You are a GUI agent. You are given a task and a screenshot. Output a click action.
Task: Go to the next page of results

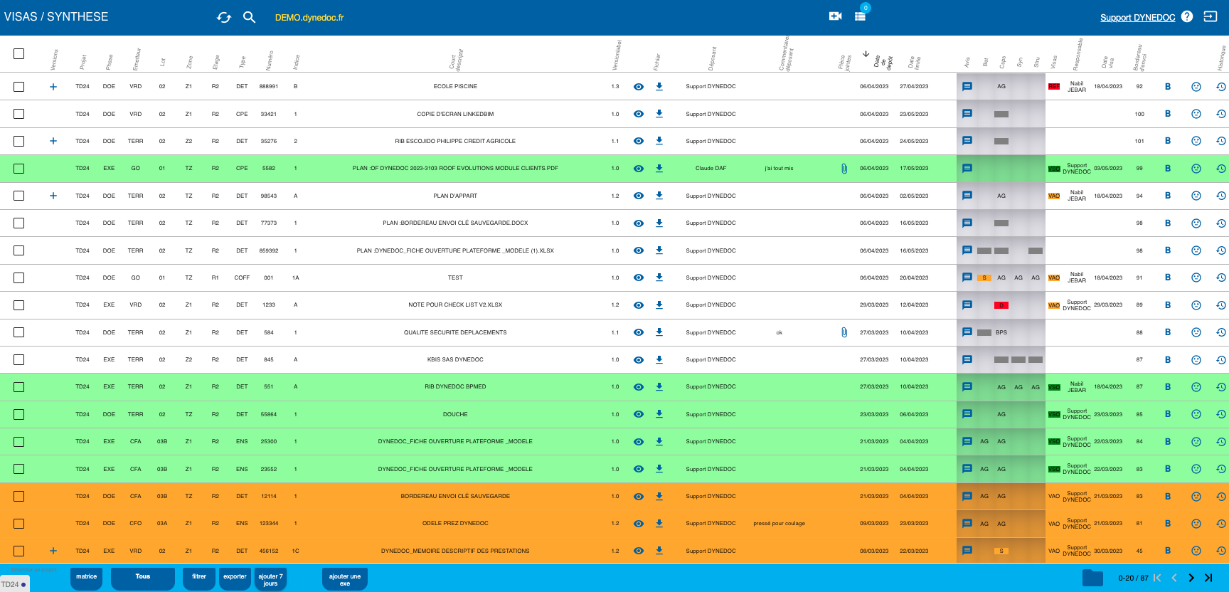tap(1191, 578)
